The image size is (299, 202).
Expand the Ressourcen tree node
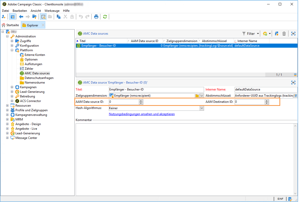(x=7, y=105)
